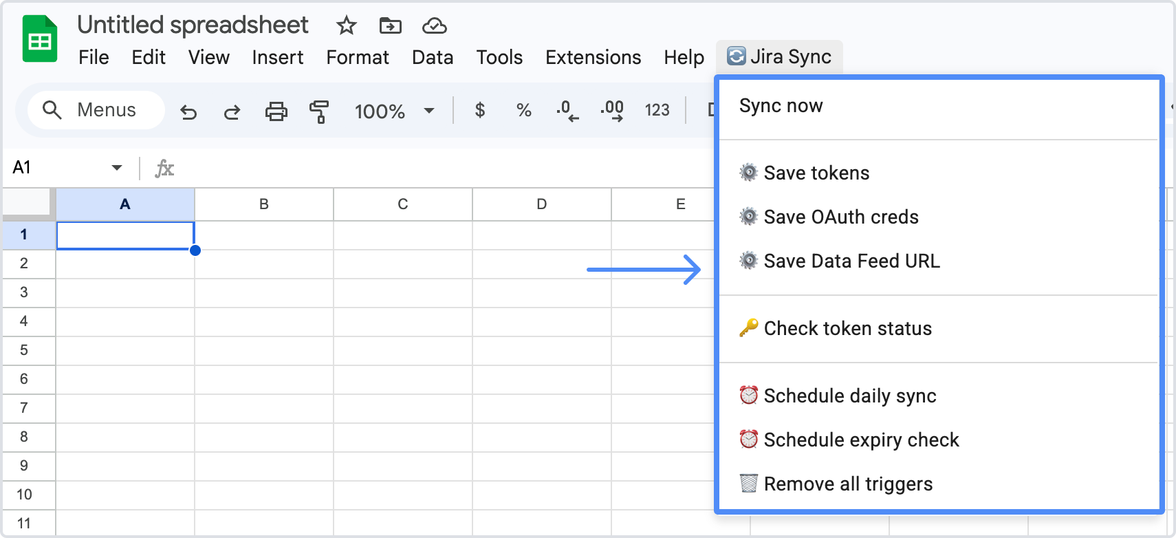Open the 123 number formats menu
The height and width of the screenshot is (538, 1176).
(657, 110)
